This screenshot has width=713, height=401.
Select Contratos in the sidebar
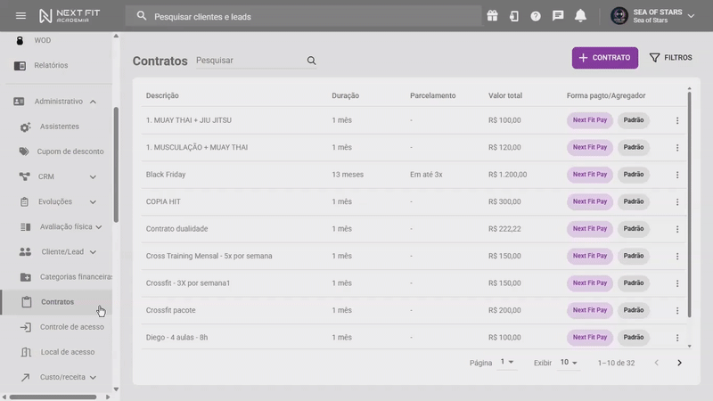(56, 302)
